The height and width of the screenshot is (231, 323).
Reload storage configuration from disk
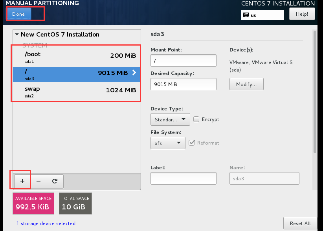(55, 181)
